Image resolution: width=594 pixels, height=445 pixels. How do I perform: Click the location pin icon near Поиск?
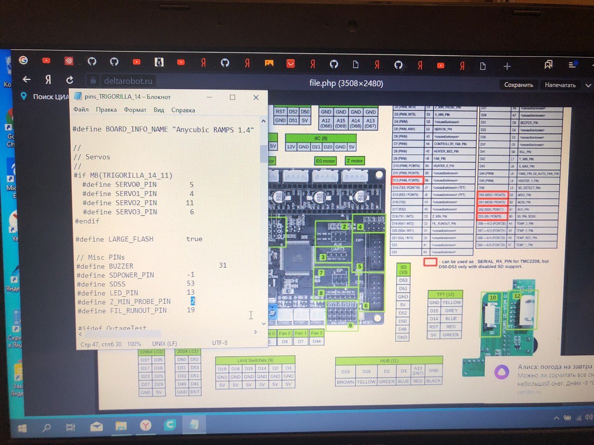click(24, 96)
